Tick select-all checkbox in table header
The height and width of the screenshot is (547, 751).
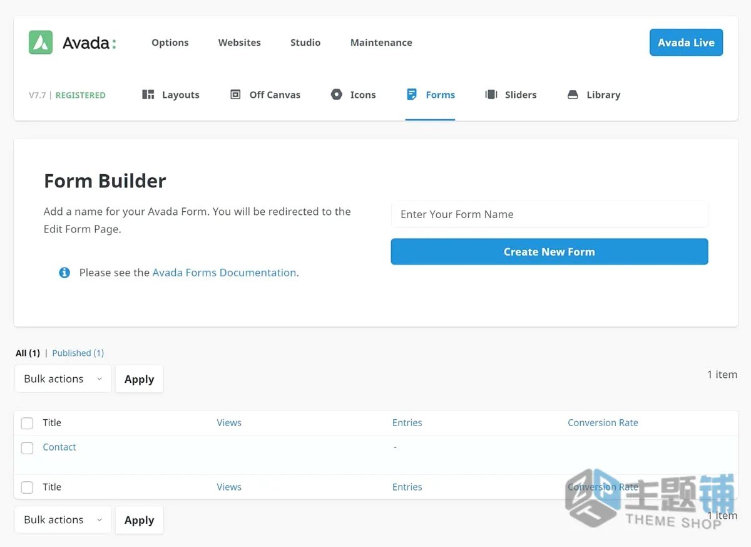point(27,423)
